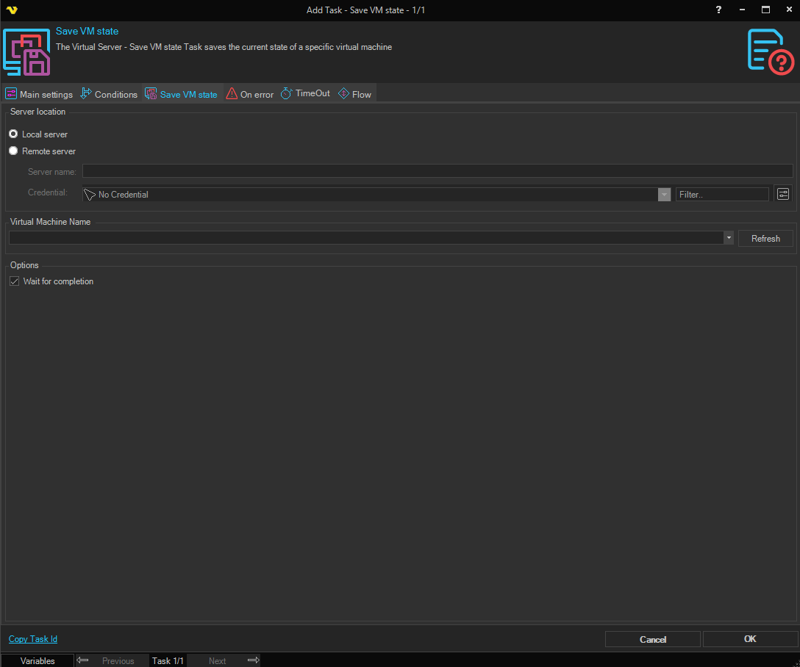The height and width of the screenshot is (667, 800).
Task: Click the On error warning triangle icon
Action: (x=232, y=94)
